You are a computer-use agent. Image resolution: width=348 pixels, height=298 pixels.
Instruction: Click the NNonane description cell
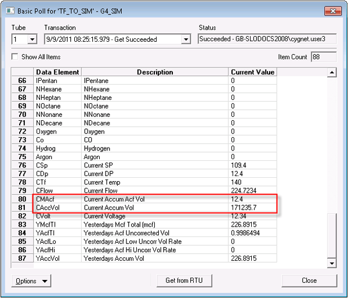tap(155, 114)
